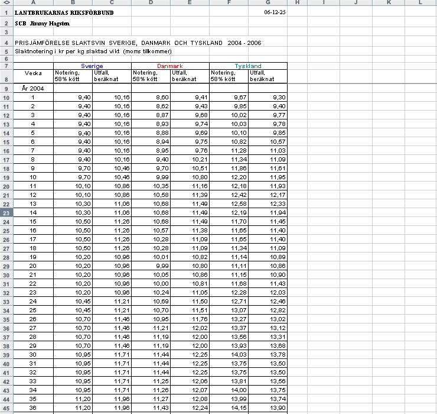437x414 pixels.
Task: Click week 27 Denmark value 11,21
Action: pyautogui.click(x=151, y=328)
